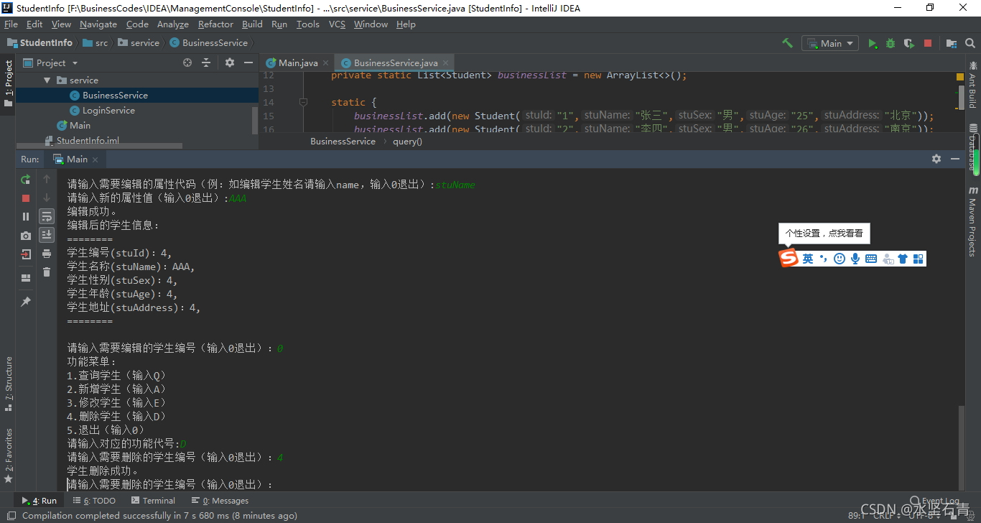Pin the Run tab
The height and width of the screenshot is (523, 981).
(x=26, y=302)
